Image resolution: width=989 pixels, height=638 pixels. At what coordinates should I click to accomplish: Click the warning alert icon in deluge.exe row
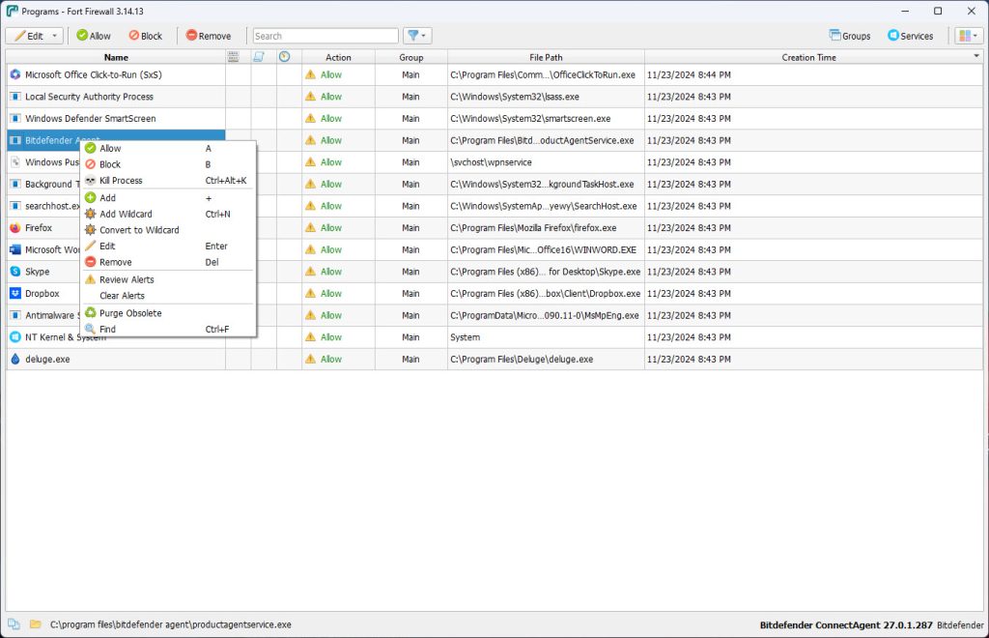point(310,359)
